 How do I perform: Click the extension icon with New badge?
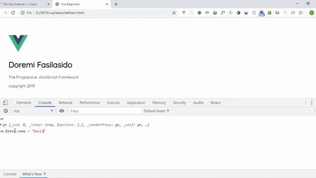(262, 13)
